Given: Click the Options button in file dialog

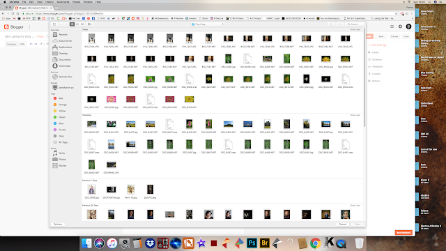Looking at the screenshot, I should pyautogui.click(x=58, y=225).
